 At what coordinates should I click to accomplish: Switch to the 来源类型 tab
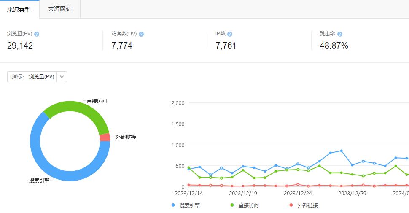(19, 9)
